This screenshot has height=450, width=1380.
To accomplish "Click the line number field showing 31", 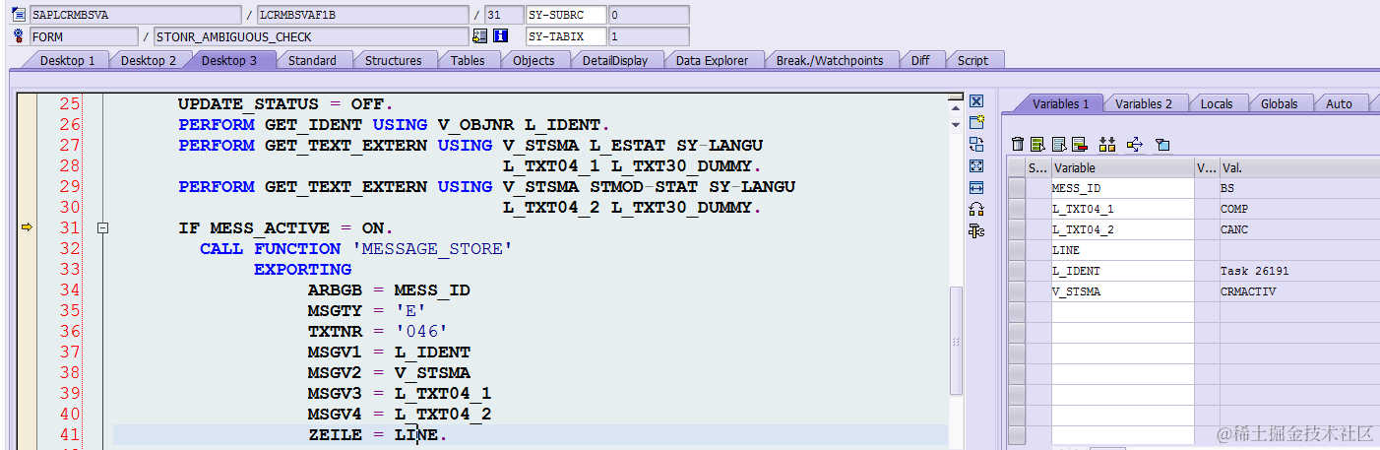I will 504,15.
